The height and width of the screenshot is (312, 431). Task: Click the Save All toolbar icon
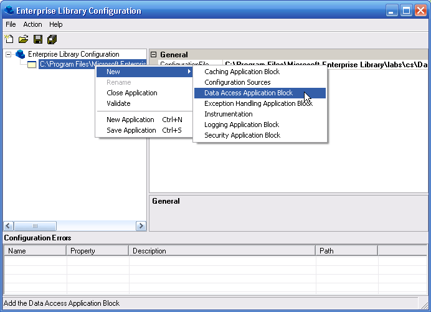[52, 39]
